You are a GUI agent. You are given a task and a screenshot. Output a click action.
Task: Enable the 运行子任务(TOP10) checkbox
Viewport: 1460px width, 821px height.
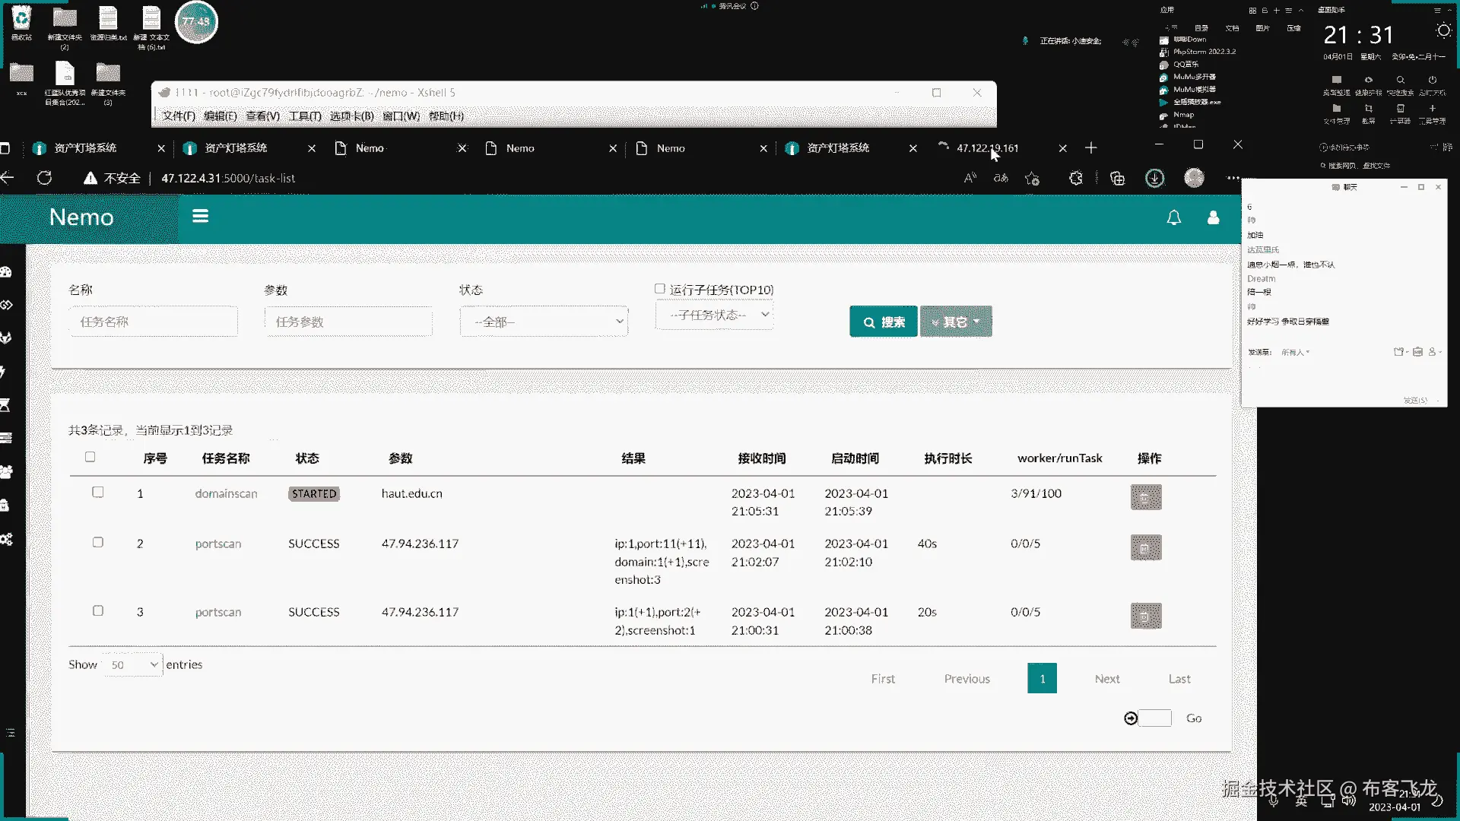660,289
